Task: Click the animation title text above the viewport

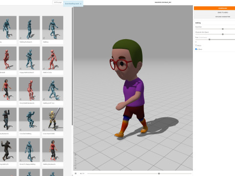Action: click(x=163, y=2)
